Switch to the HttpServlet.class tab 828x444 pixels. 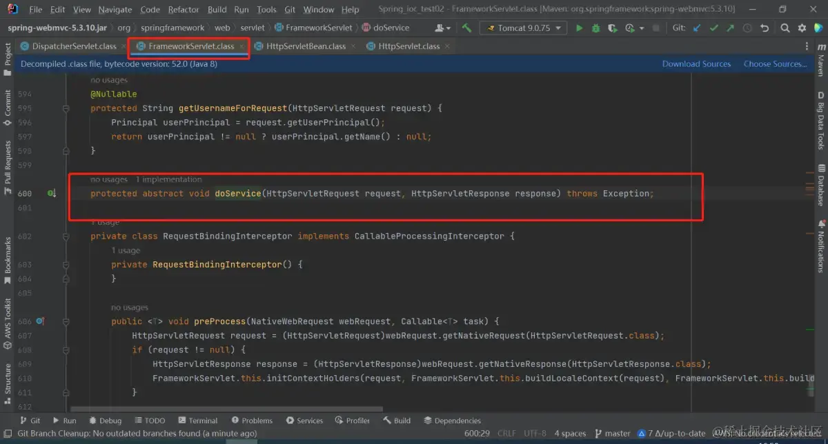click(x=409, y=46)
